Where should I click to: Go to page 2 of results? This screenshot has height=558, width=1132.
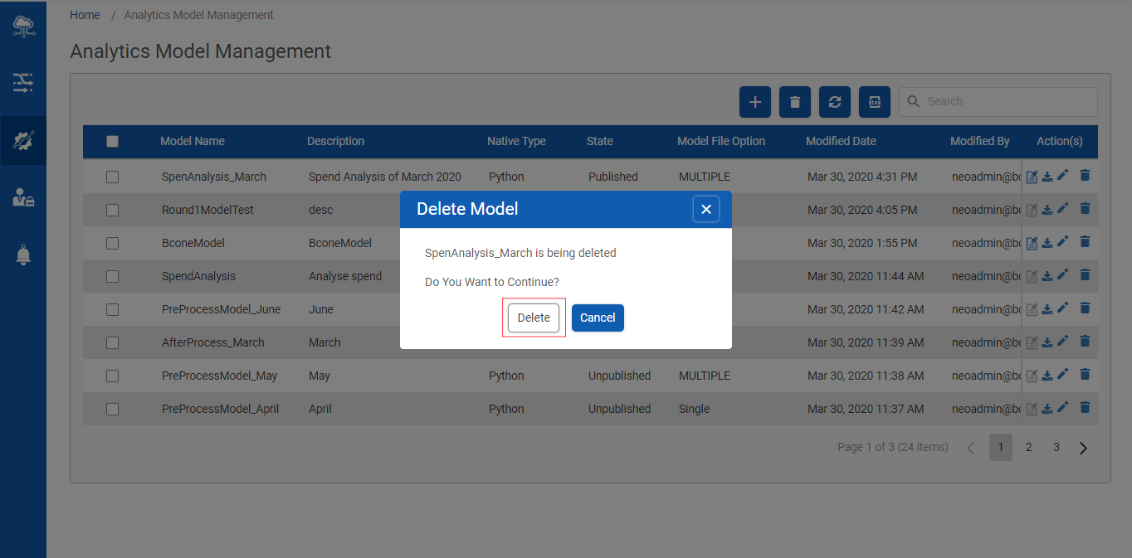[x=1028, y=447]
